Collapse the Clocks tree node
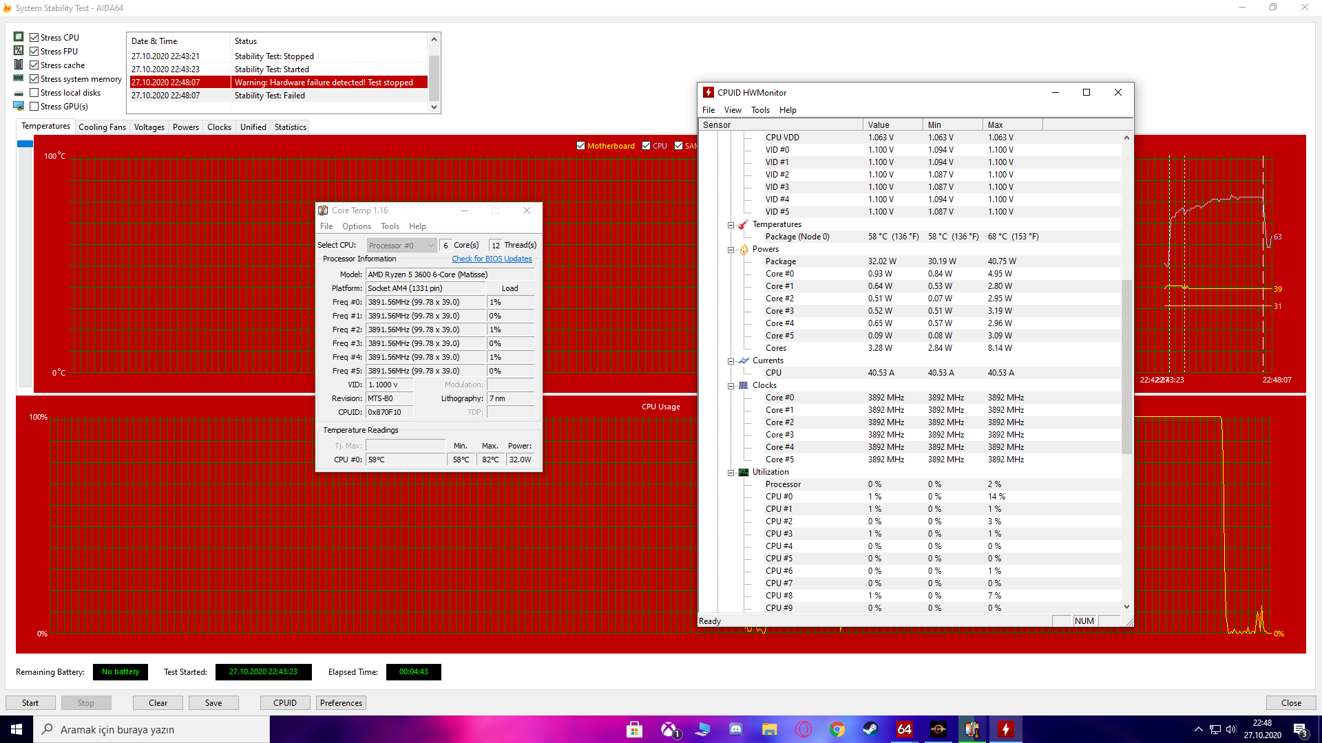The width and height of the screenshot is (1322, 743). click(731, 386)
